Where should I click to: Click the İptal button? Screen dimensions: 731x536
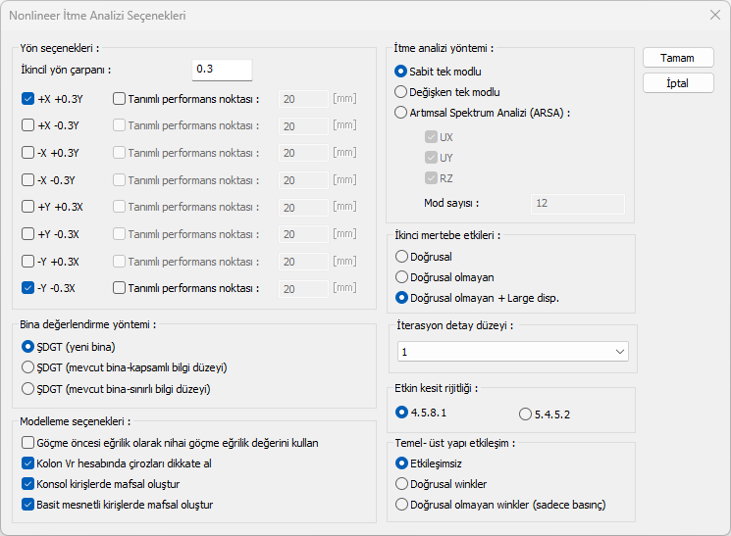[x=677, y=83]
